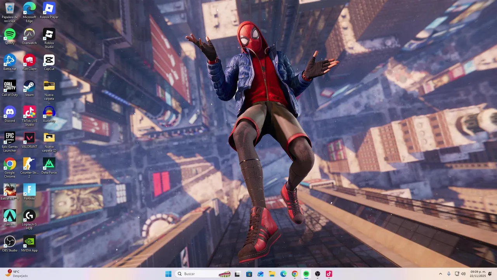Select the NVIDIA App desktop icon
This screenshot has height=280, width=497.
coord(29,244)
